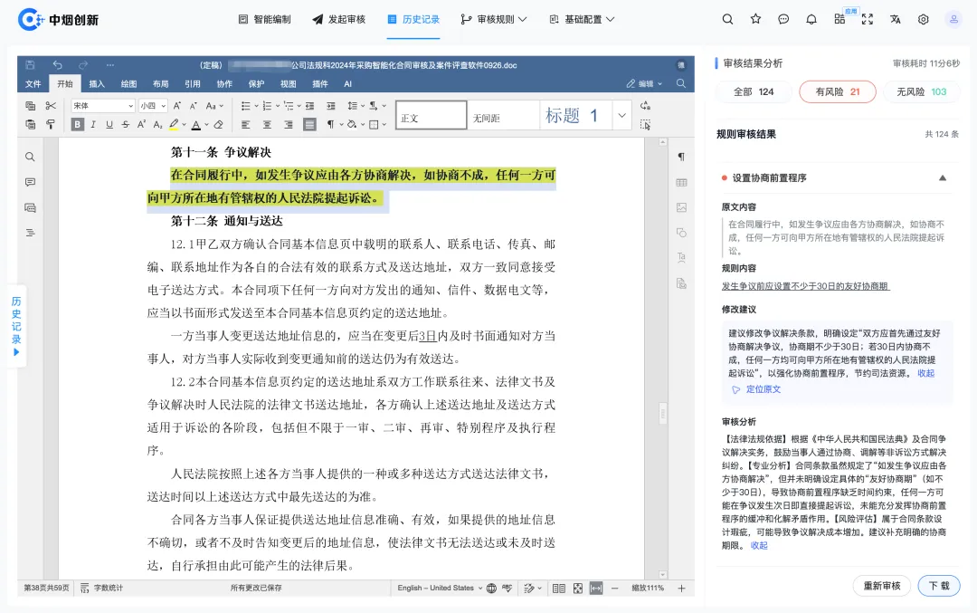Viewport: 977px width, 613px height.
Task: Zoom out with status bar minus
Action: tap(614, 588)
